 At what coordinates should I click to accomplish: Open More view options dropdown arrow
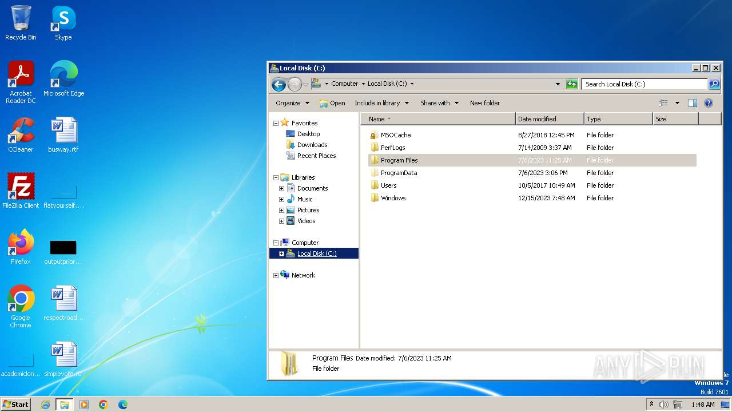point(677,103)
